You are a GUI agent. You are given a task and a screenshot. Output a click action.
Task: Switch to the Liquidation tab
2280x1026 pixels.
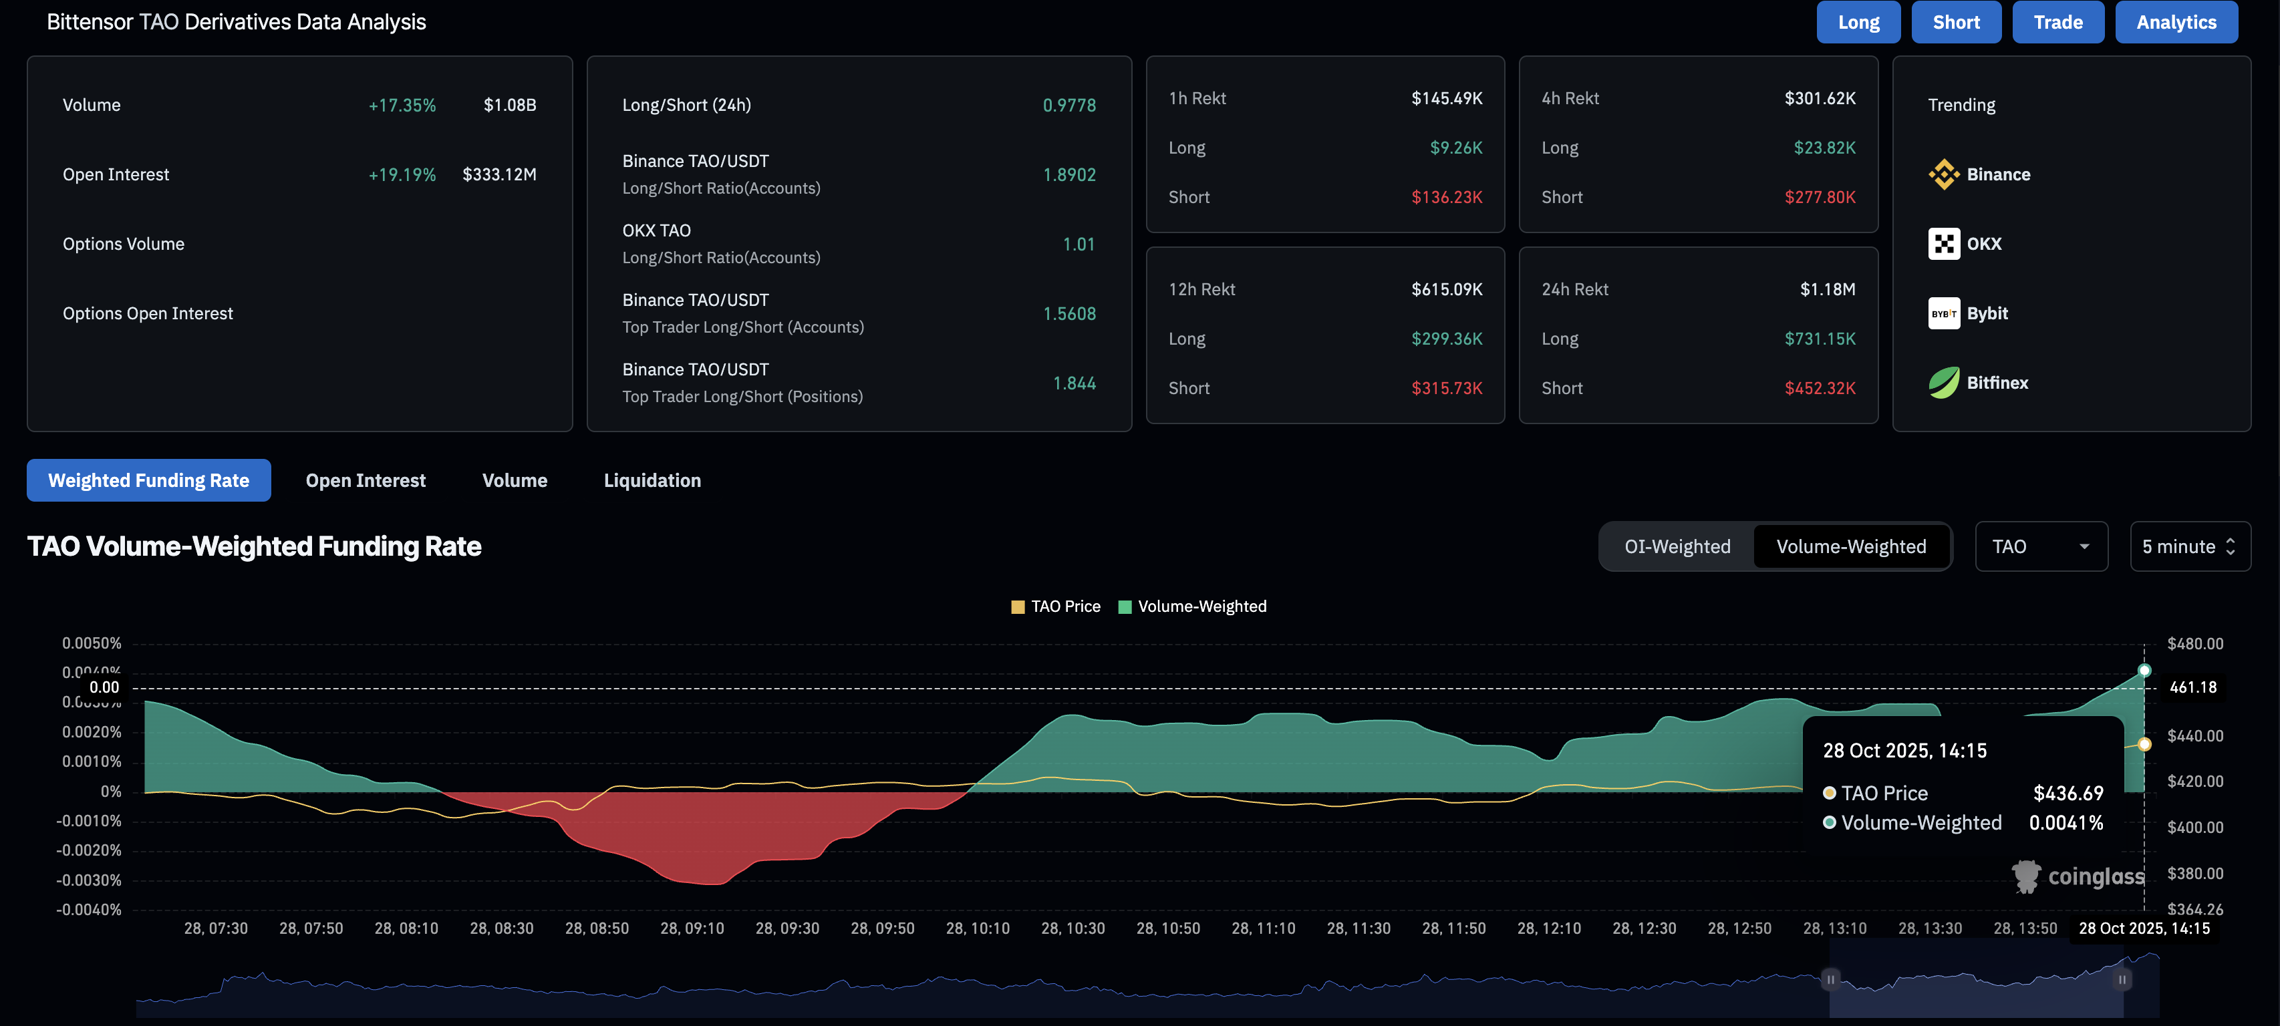point(652,480)
